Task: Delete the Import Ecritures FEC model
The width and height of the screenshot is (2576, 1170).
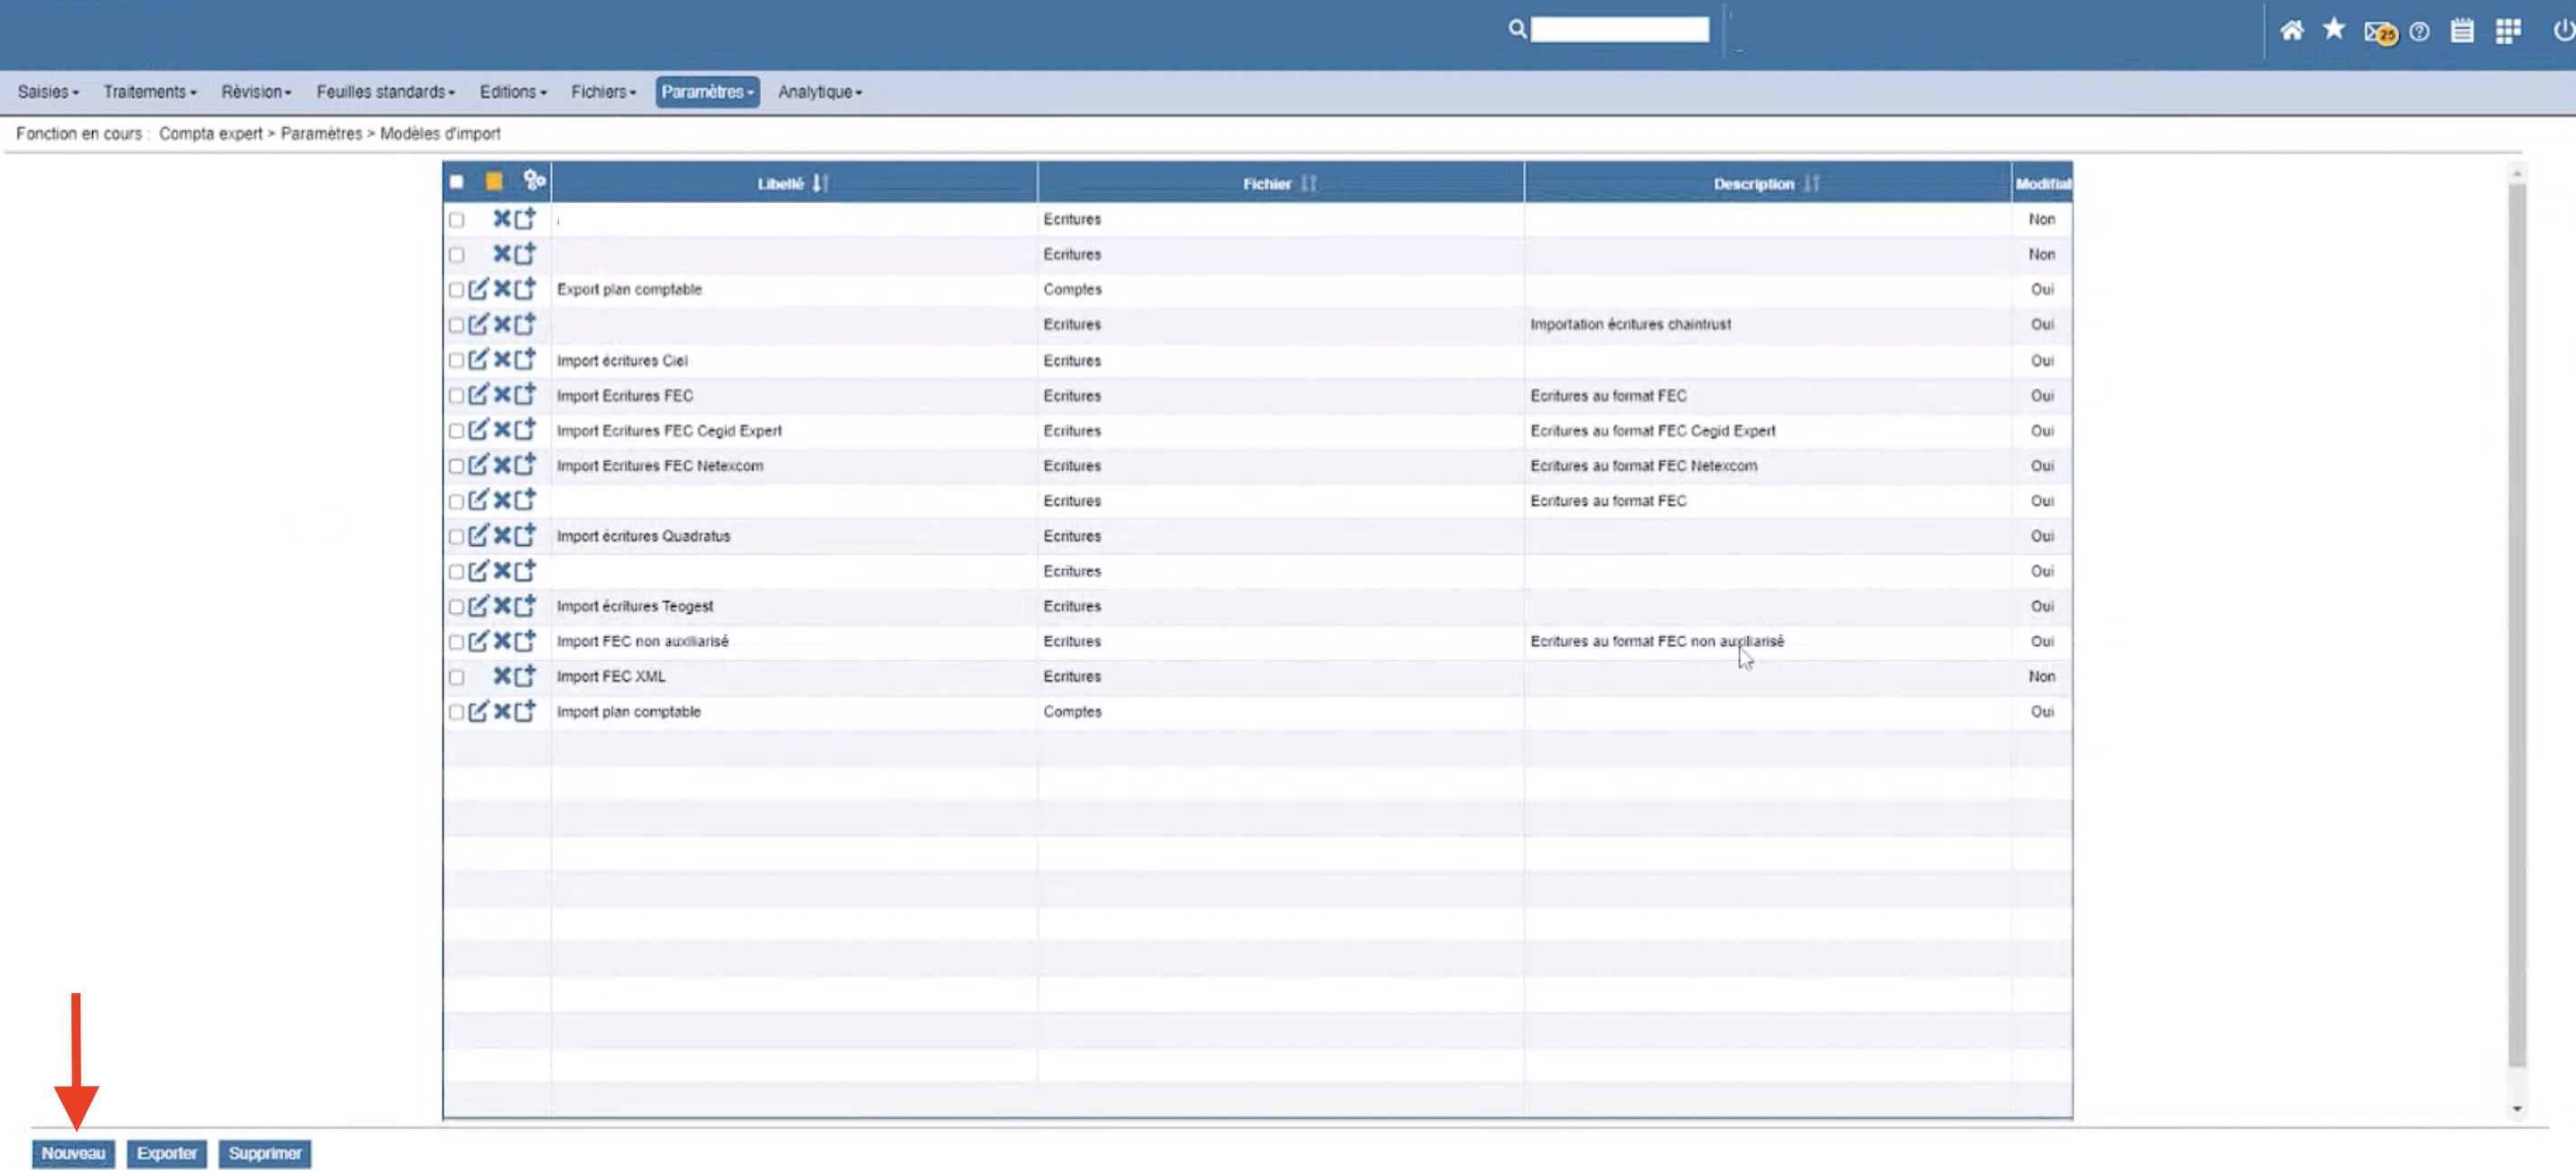Action: (502, 395)
